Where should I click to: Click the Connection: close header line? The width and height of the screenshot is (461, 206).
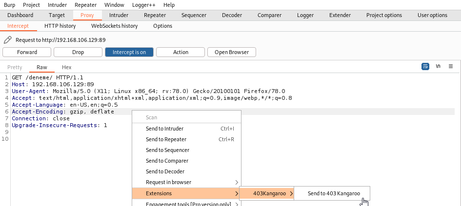(x=40, y=118)
